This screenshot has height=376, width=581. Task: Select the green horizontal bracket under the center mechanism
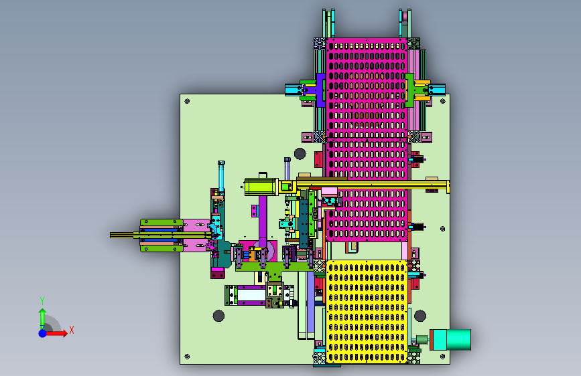click(275, 267)
